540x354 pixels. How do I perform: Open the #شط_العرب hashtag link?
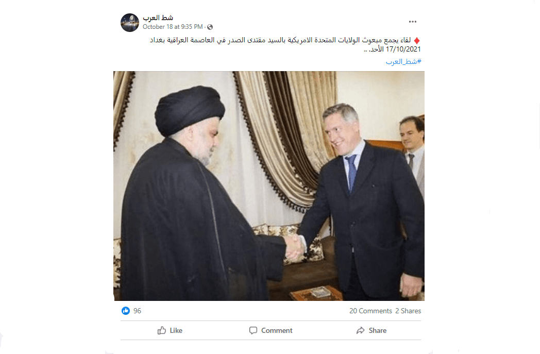tap(403, 62)
